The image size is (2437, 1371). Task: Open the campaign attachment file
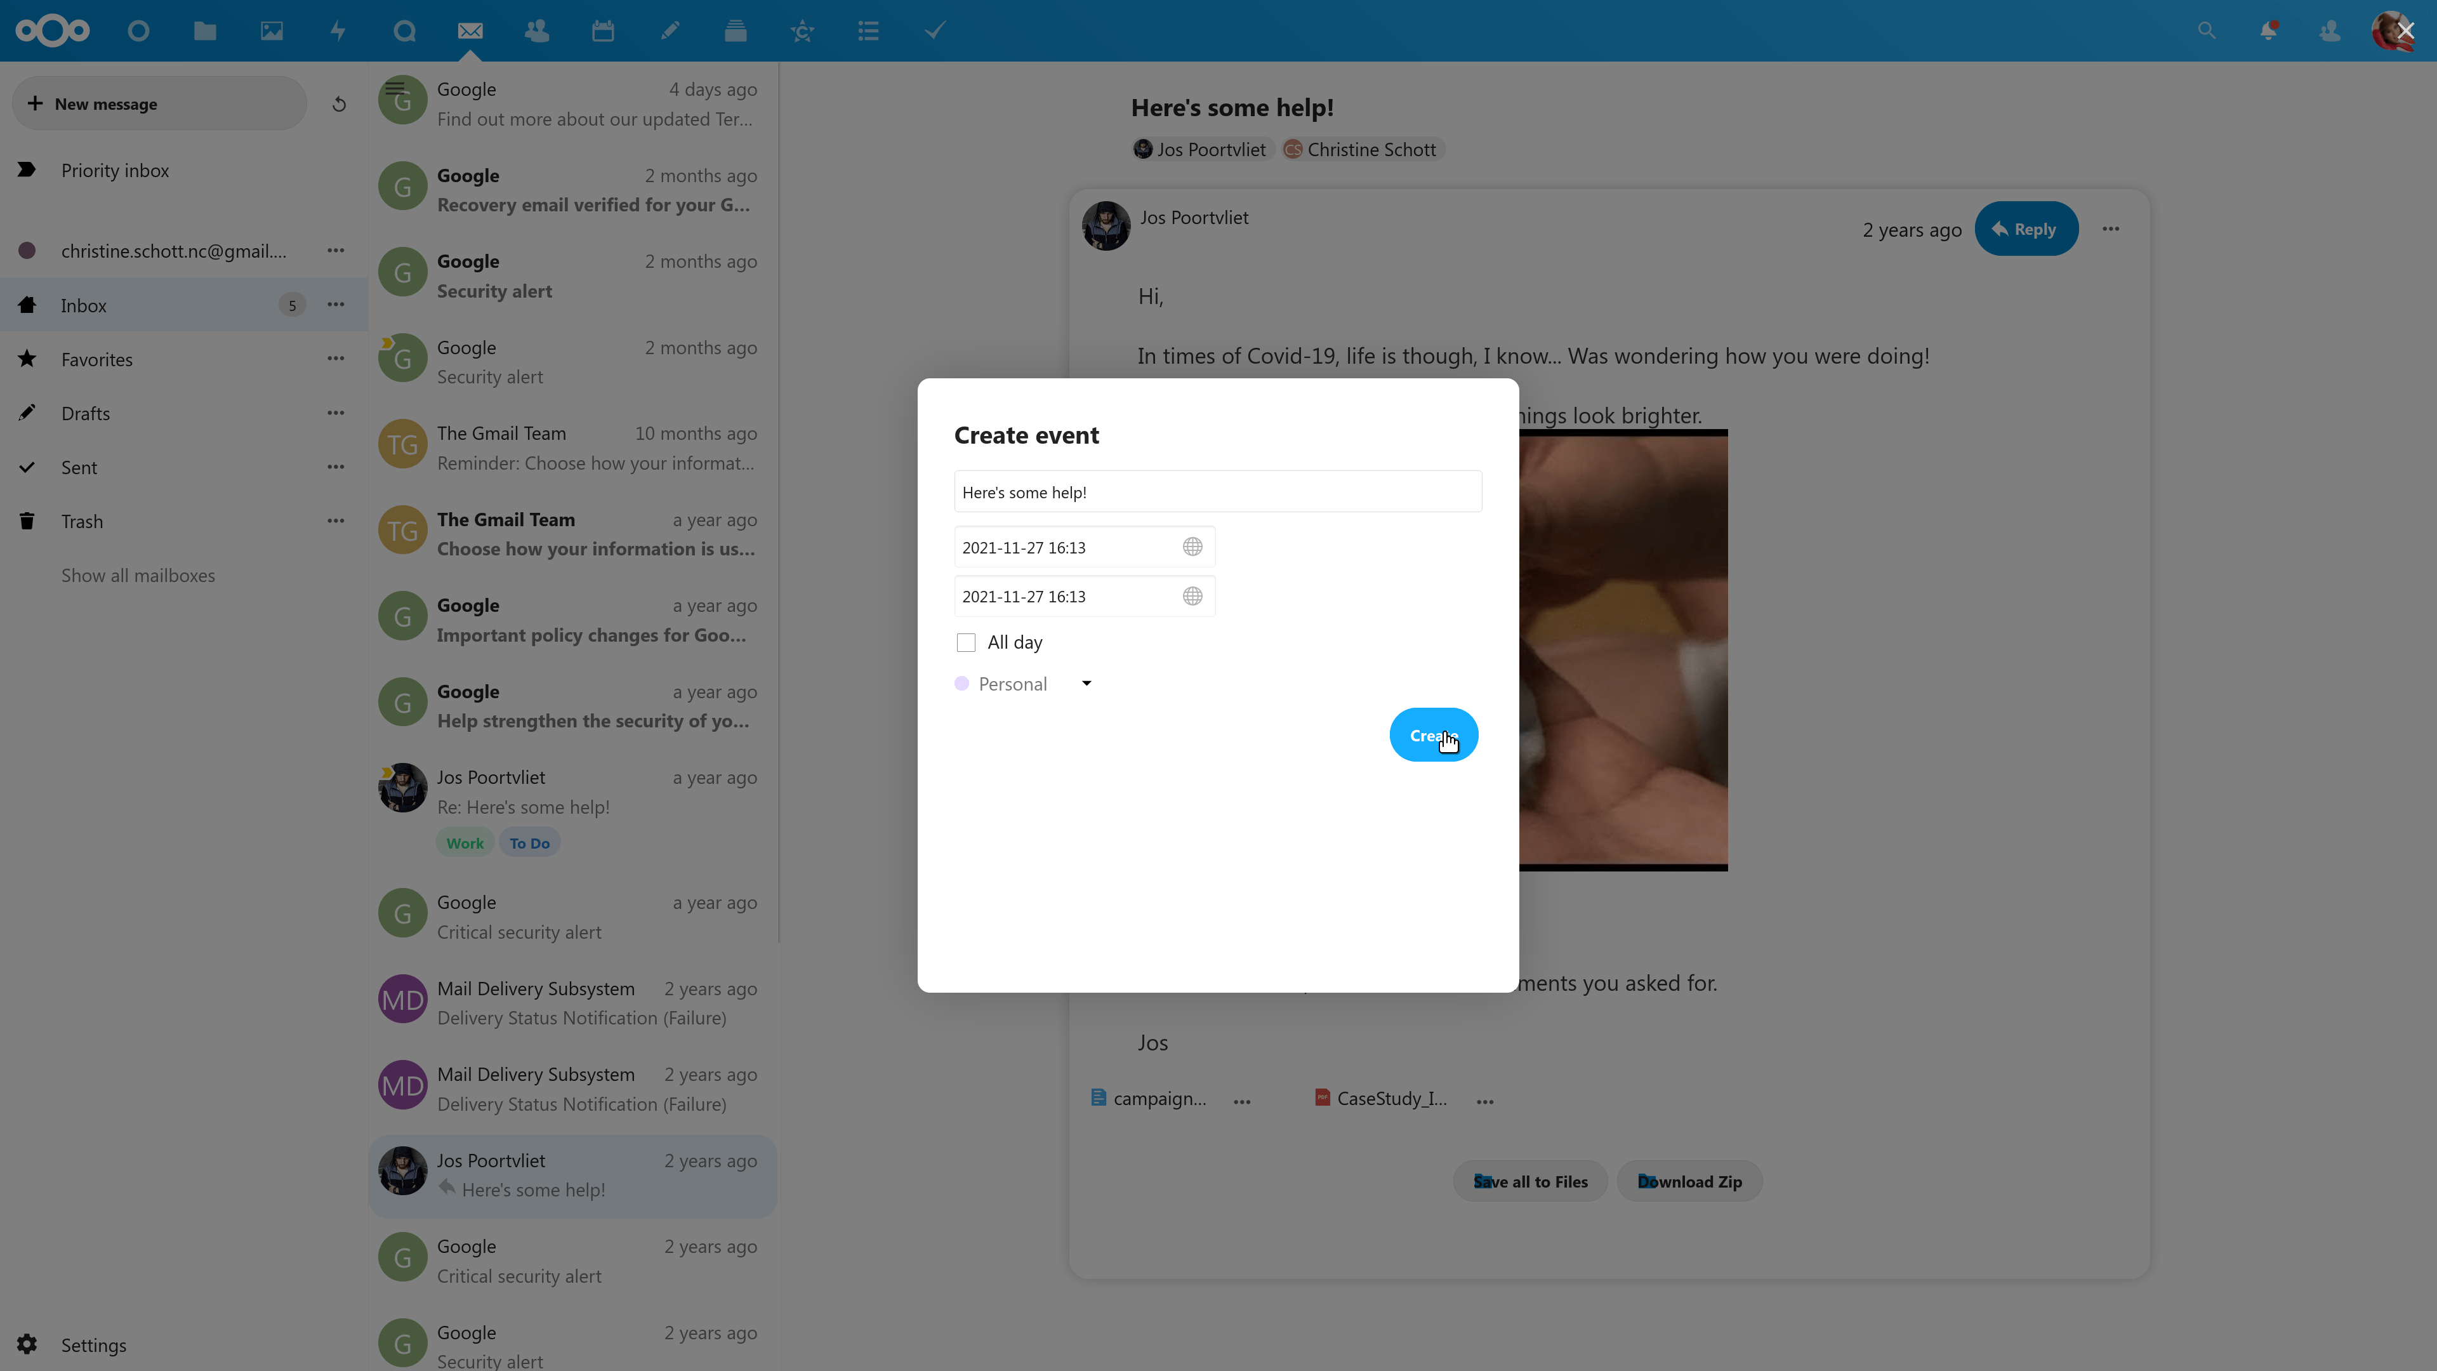click(x=1149, y=1099)
